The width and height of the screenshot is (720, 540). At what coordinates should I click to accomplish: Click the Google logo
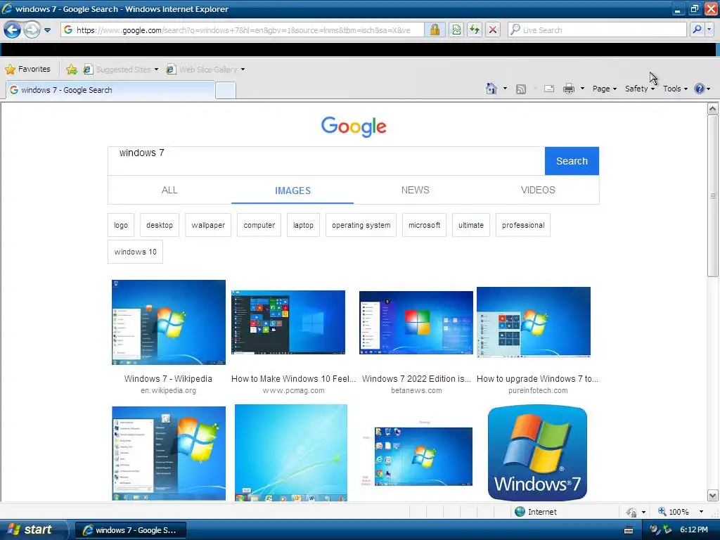pos(354,127)
